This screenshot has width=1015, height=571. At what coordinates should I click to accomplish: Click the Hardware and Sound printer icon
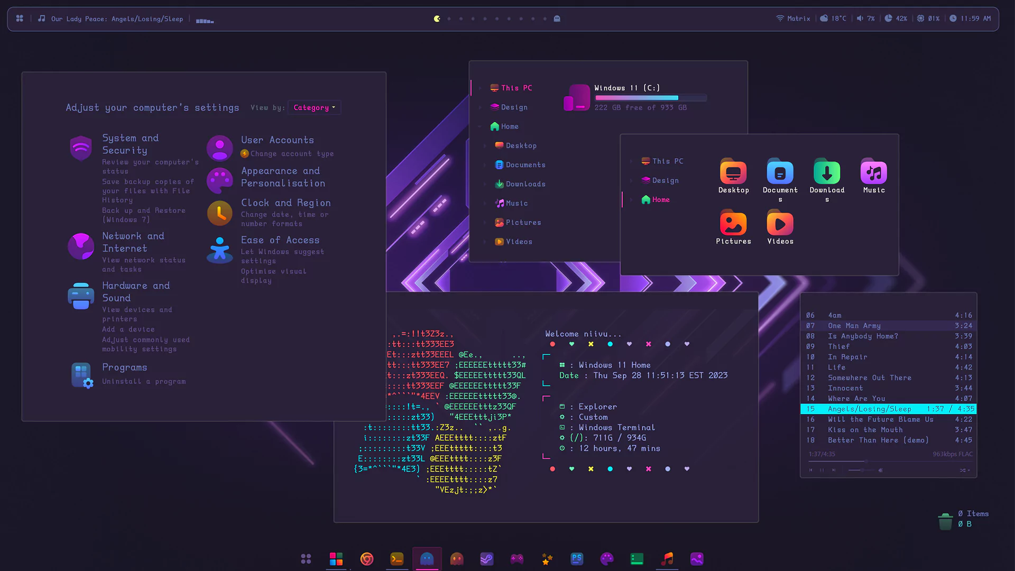[80, 296]
